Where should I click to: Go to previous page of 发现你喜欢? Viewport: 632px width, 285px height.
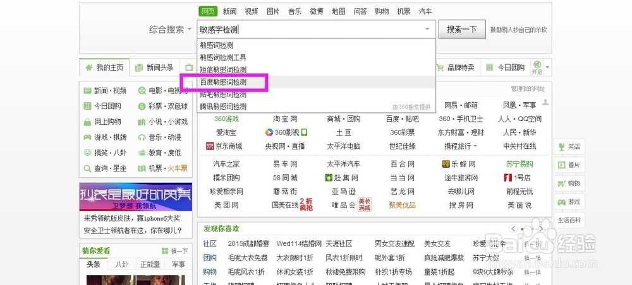pos(513,228)
